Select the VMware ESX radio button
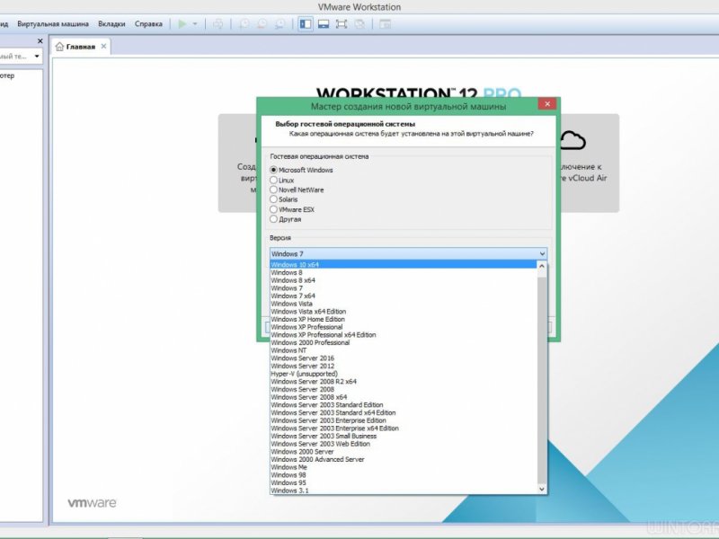The image size is (719, 539). click(273, 209)
